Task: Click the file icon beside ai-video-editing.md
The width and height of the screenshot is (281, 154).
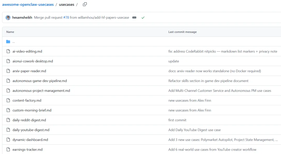Action: [8, 51]
